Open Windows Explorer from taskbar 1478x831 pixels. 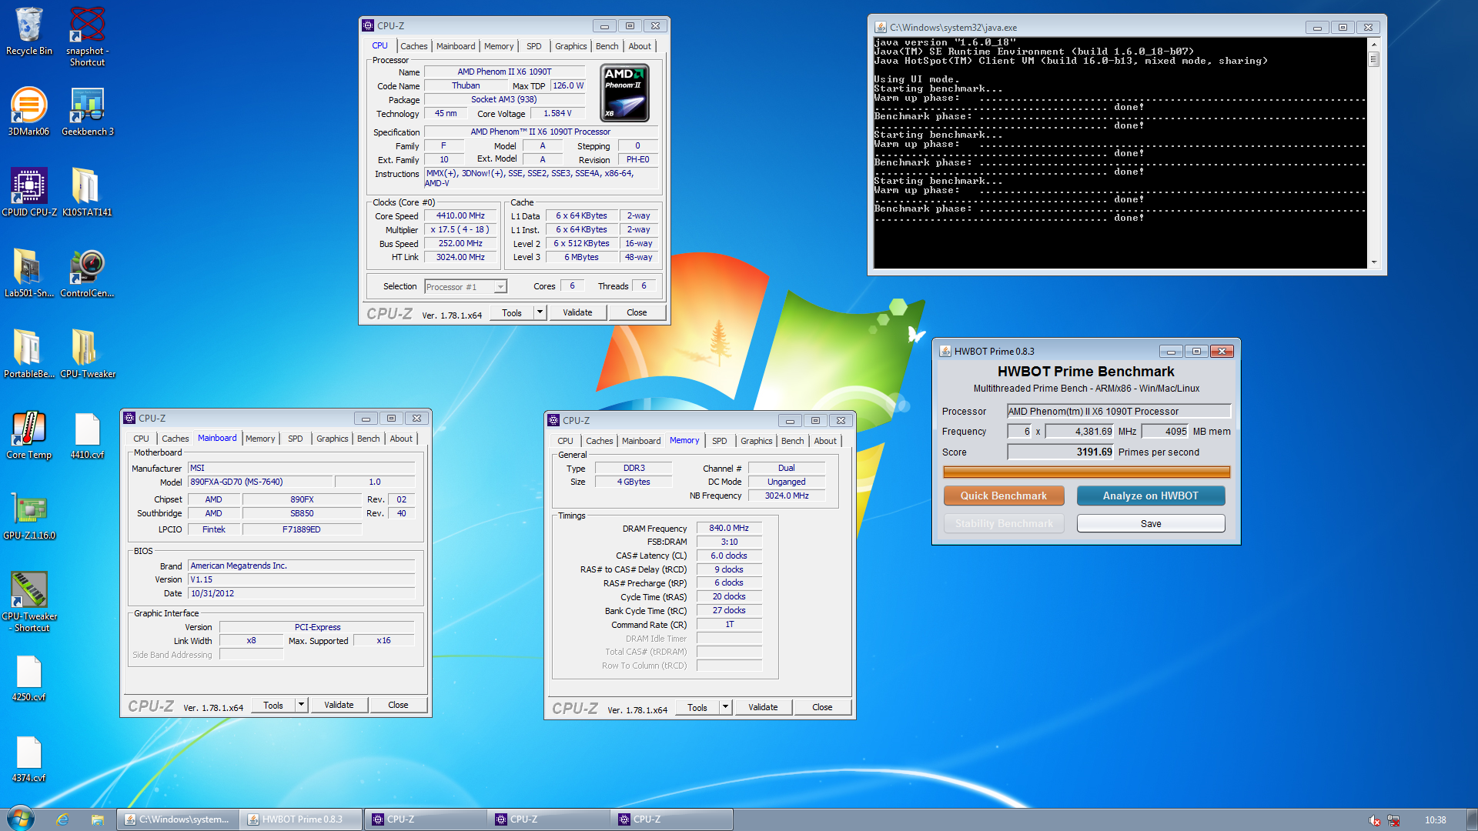tap(97, 819)
